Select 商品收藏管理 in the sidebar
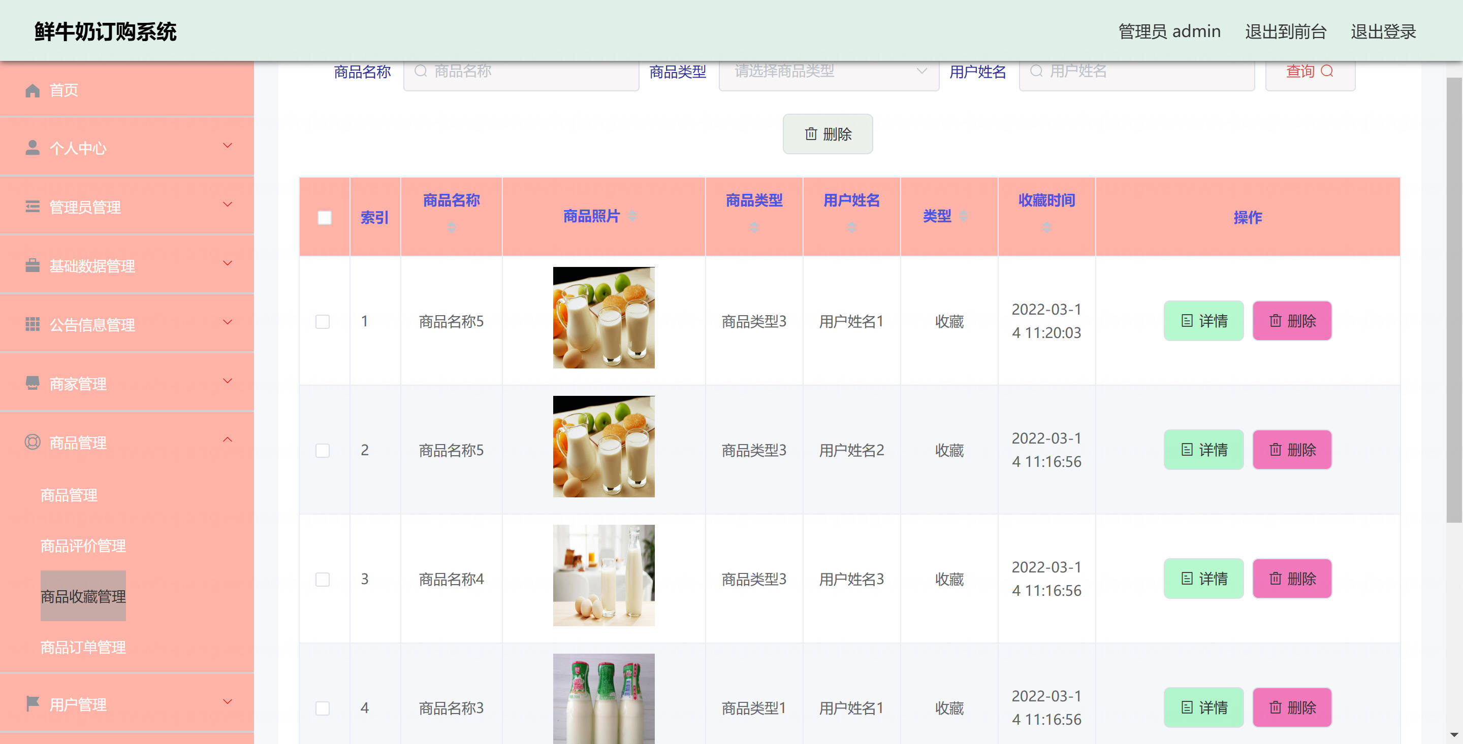The height and width of the screenshot is (744, 1463). coord(83,596)
